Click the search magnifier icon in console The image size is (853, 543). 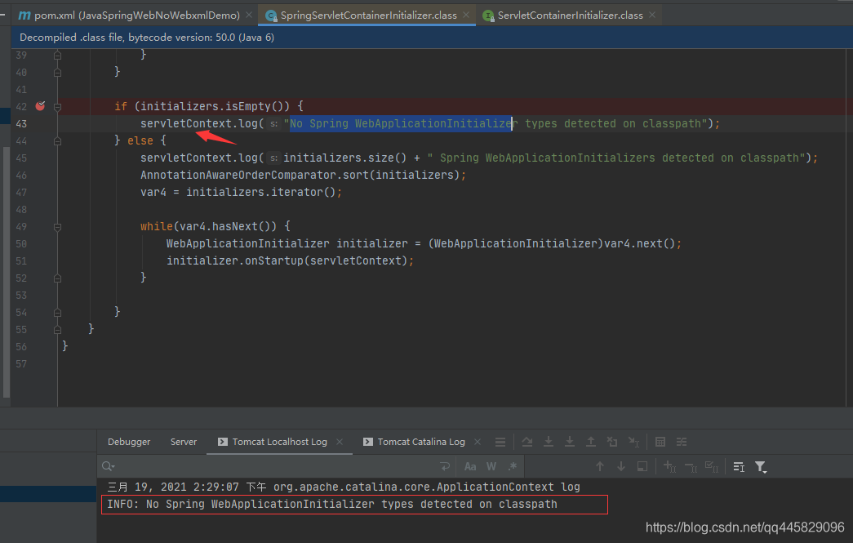coord(106,466)
